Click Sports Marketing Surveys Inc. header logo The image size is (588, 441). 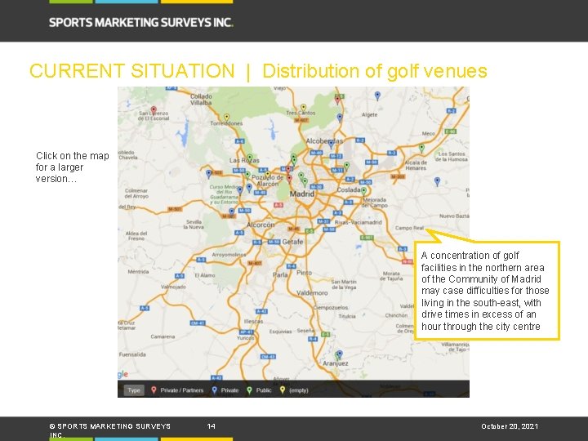[x=141, y=23]
